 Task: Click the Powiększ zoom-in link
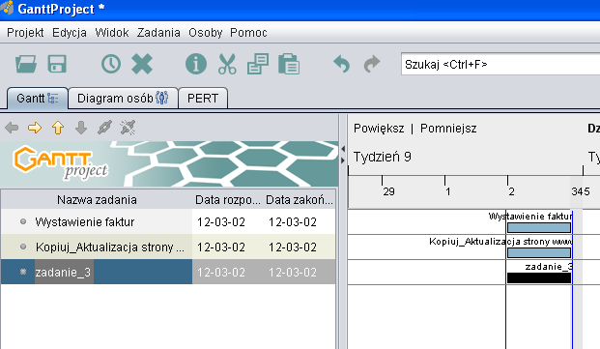tap(379, 129)
